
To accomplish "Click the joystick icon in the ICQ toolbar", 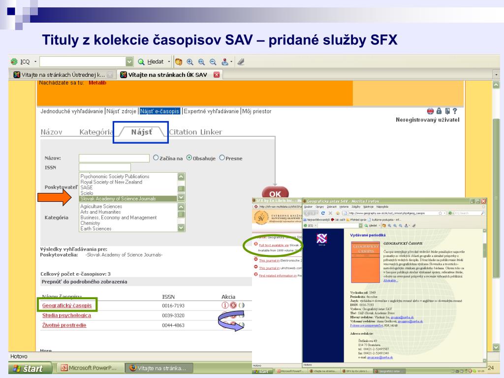I will tap(225, 62).
